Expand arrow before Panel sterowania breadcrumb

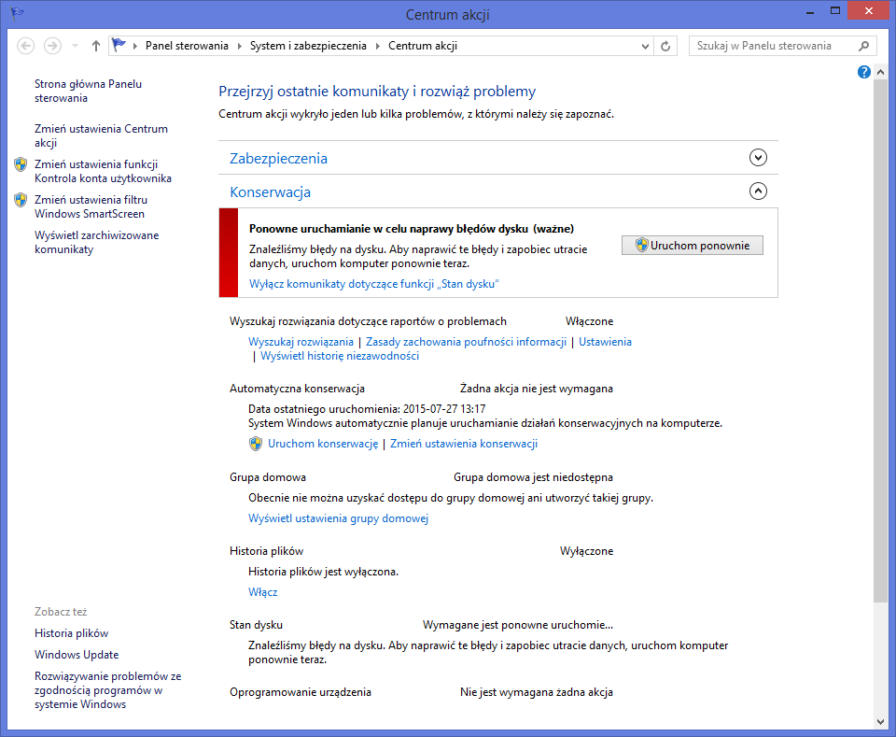pyautogui.click(x=134, y=47)
